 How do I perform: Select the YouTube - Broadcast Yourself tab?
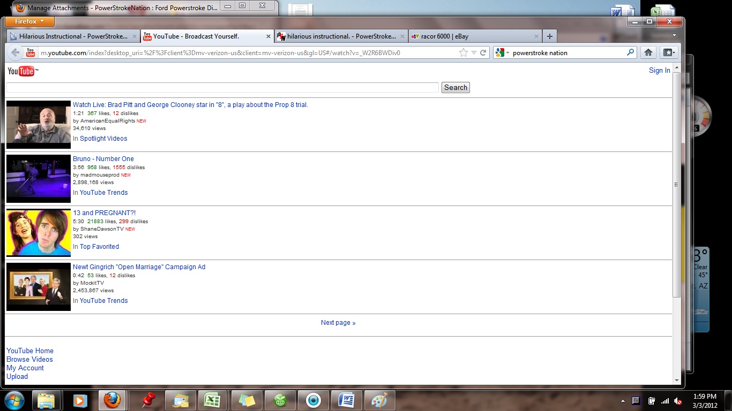[x=207, y=36]
